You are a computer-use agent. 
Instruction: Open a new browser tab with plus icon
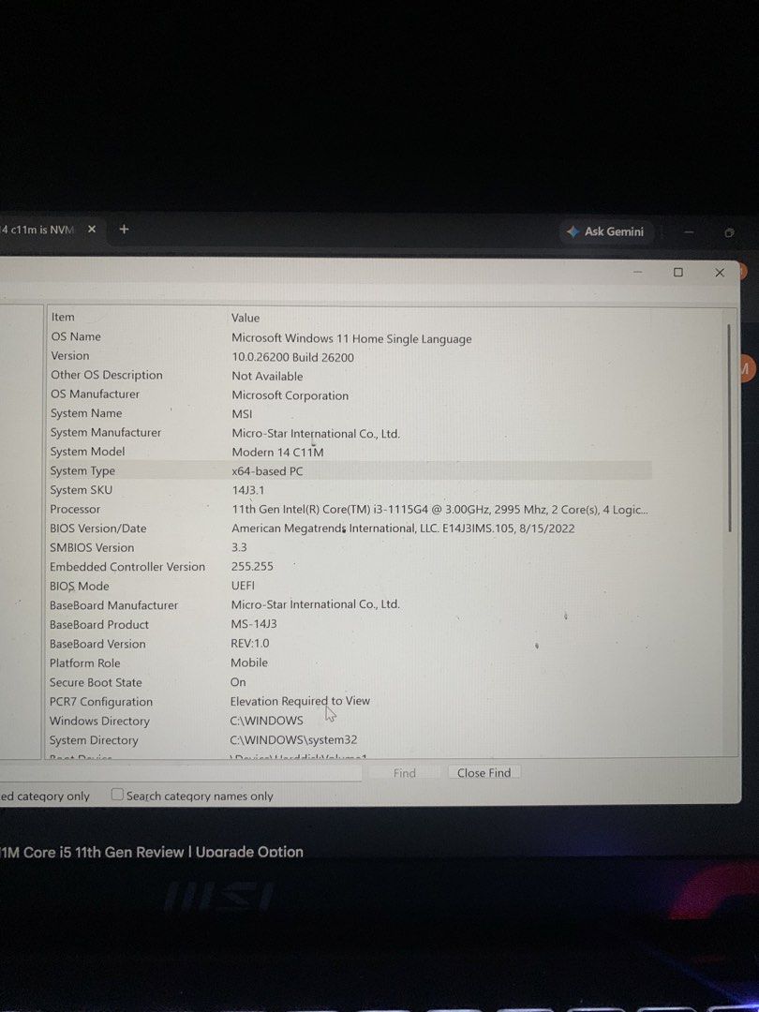[124, 230]
